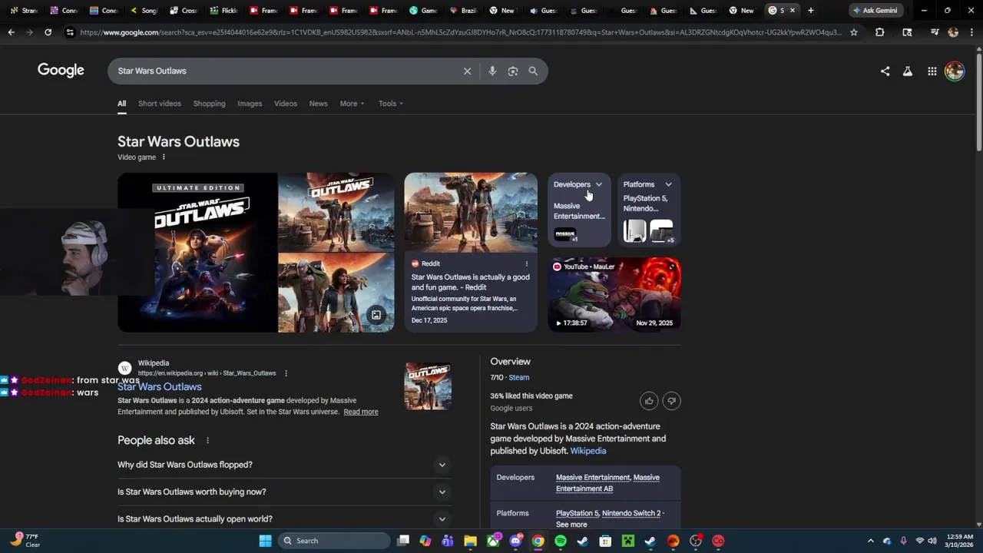The height and width of the screenshot is (553, 983).
Task: Expand the Developers card chevron
Action: (x=599, y=184)
